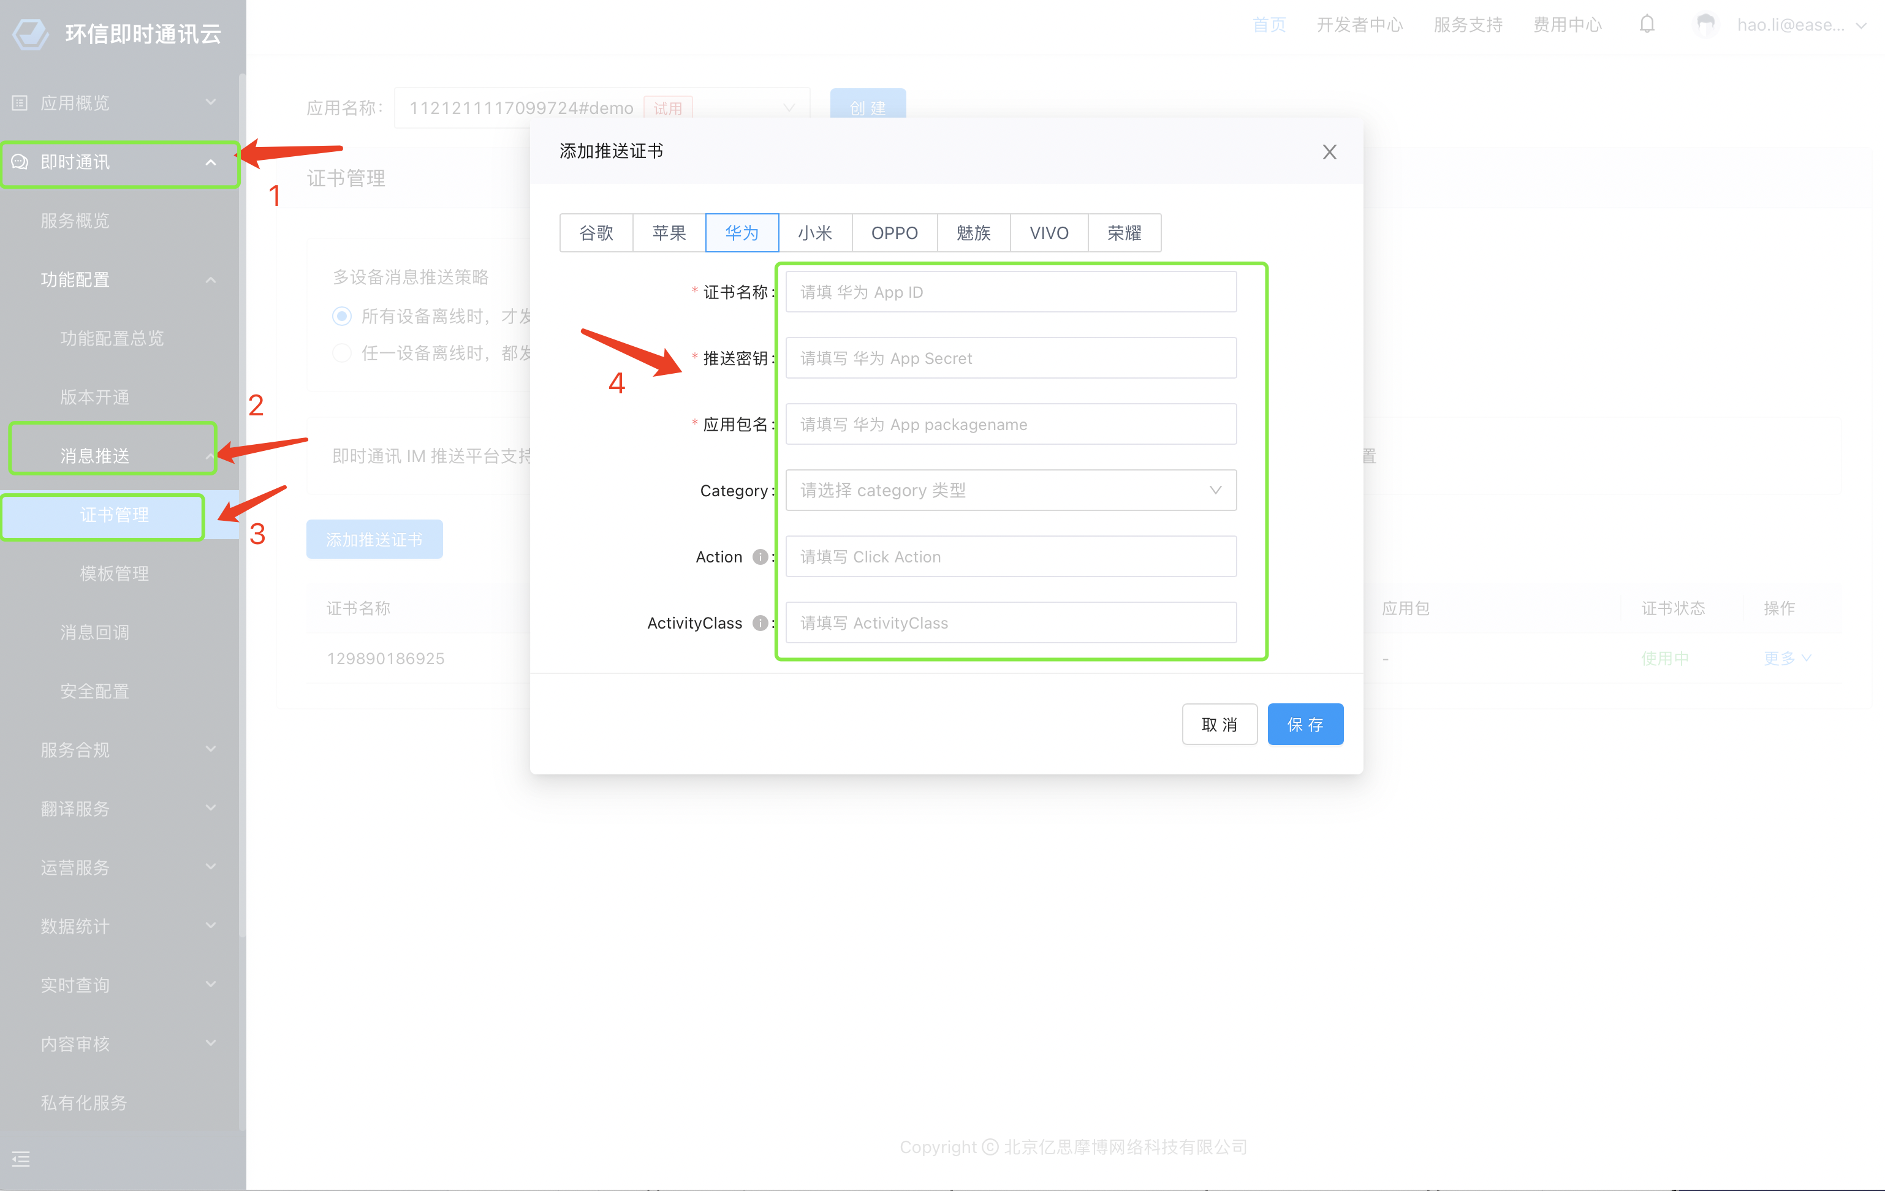Image resolution: width=1885 pixels, height=1191 pixels.
Task: Expand 服务合规 sidebar section
Action: click(211, 750)
